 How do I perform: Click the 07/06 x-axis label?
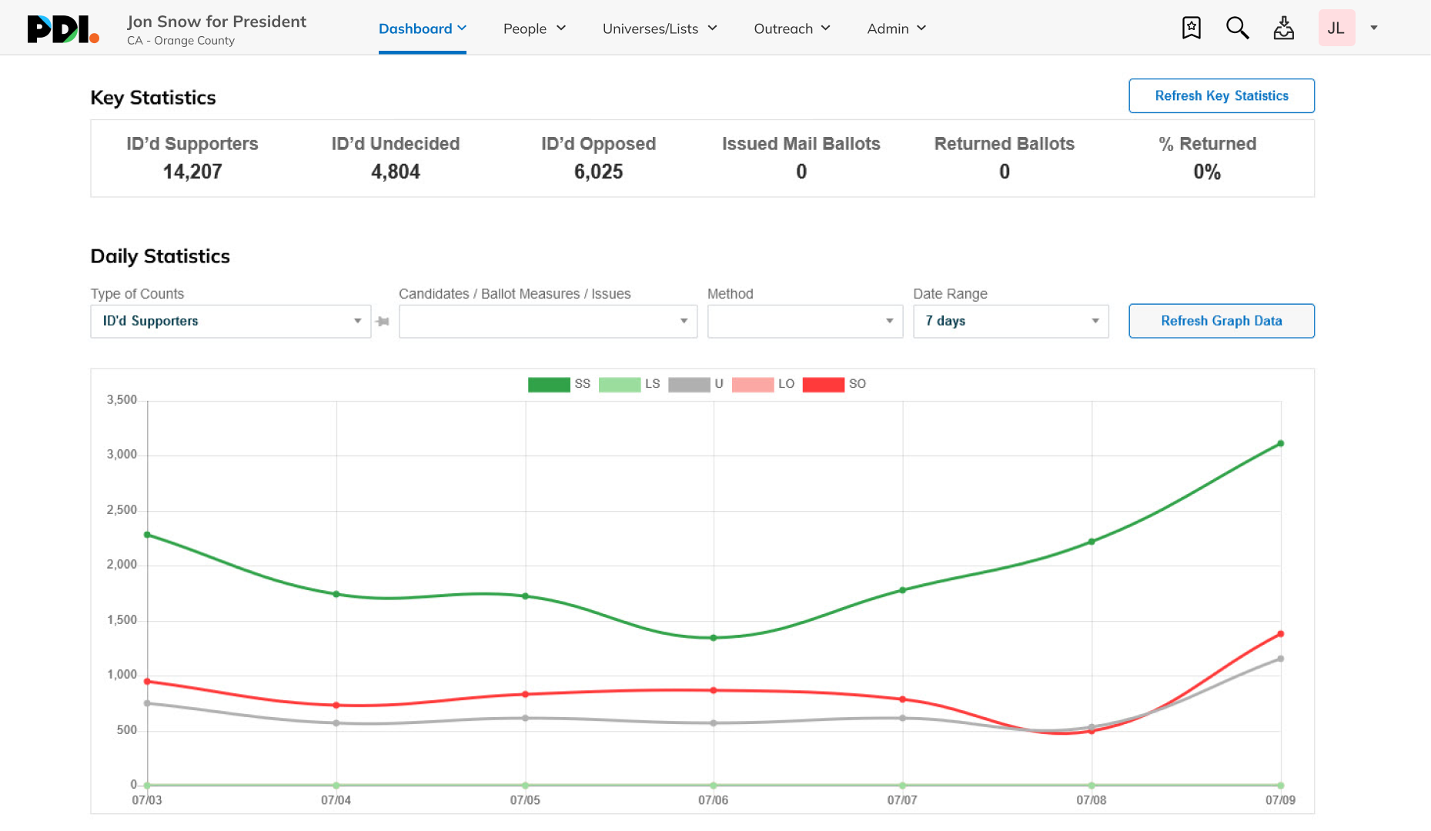coord(713,800)
